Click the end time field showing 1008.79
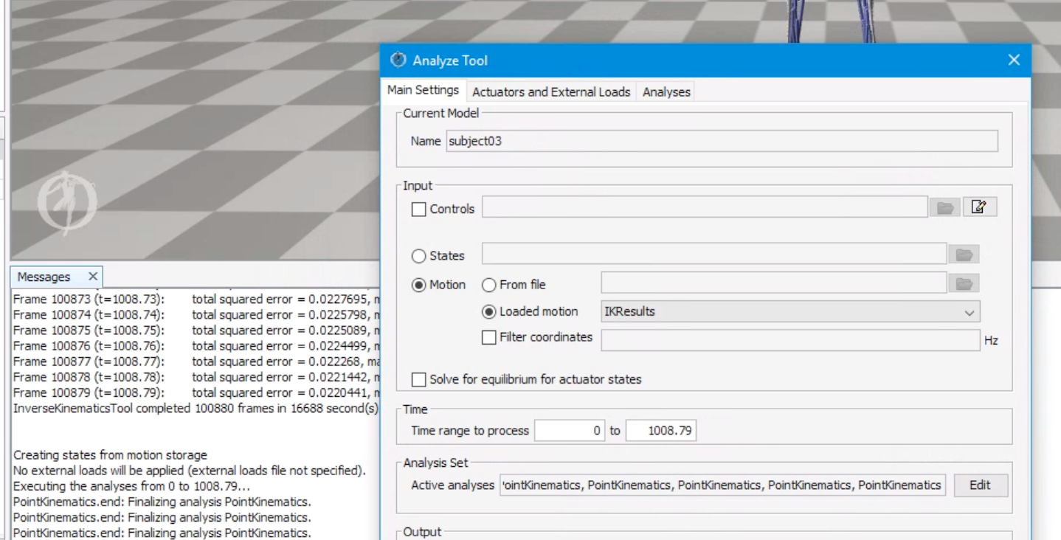The width and height of the screenshot is (1061, 540). tap(662, 431)
